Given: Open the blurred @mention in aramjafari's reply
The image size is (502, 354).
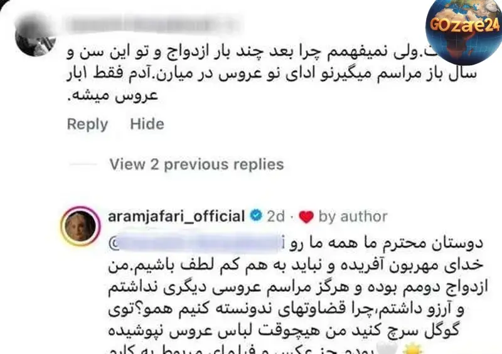Looking at the screenshot, I should (x=196, y=244).
